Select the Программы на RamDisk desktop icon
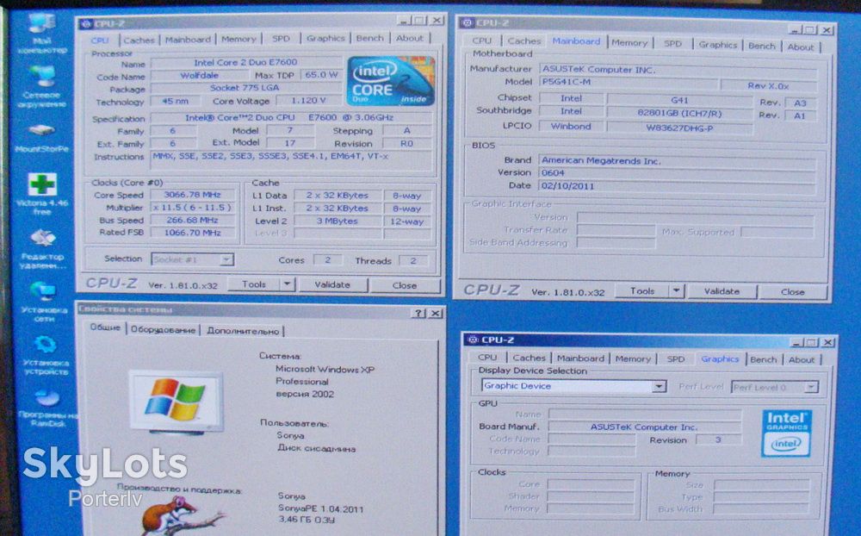This screenshot has width=861, height=536. 47,408
